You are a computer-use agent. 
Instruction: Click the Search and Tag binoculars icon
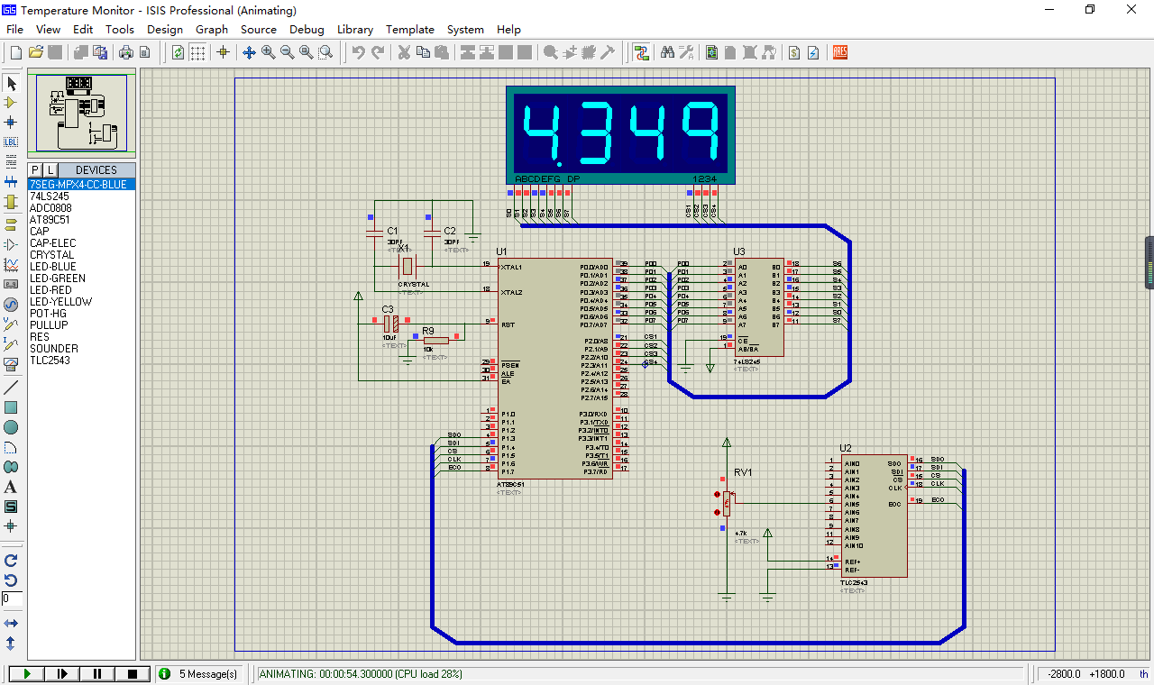point(667,52)
